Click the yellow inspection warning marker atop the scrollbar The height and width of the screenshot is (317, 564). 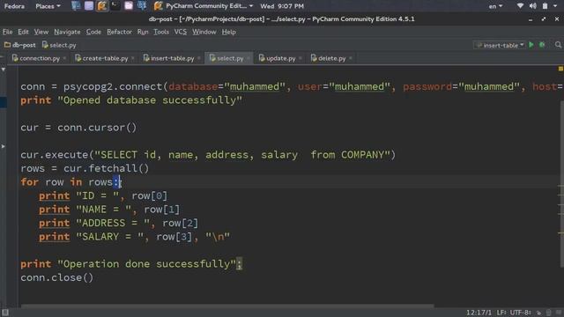pyautogui.click(x=560, y=69)
